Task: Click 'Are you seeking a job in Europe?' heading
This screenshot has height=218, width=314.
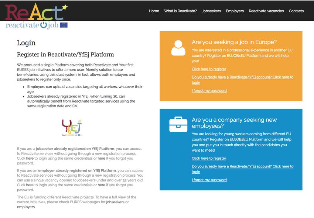Action: [234, 42]
